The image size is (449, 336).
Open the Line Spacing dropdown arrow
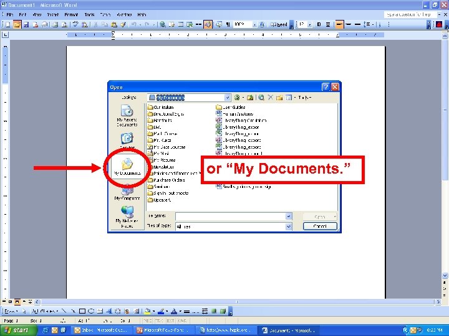pos(373,24)
